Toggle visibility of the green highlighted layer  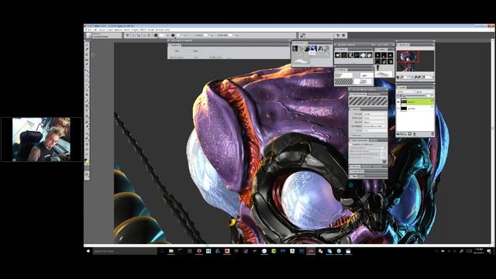(x=398, y=102)
